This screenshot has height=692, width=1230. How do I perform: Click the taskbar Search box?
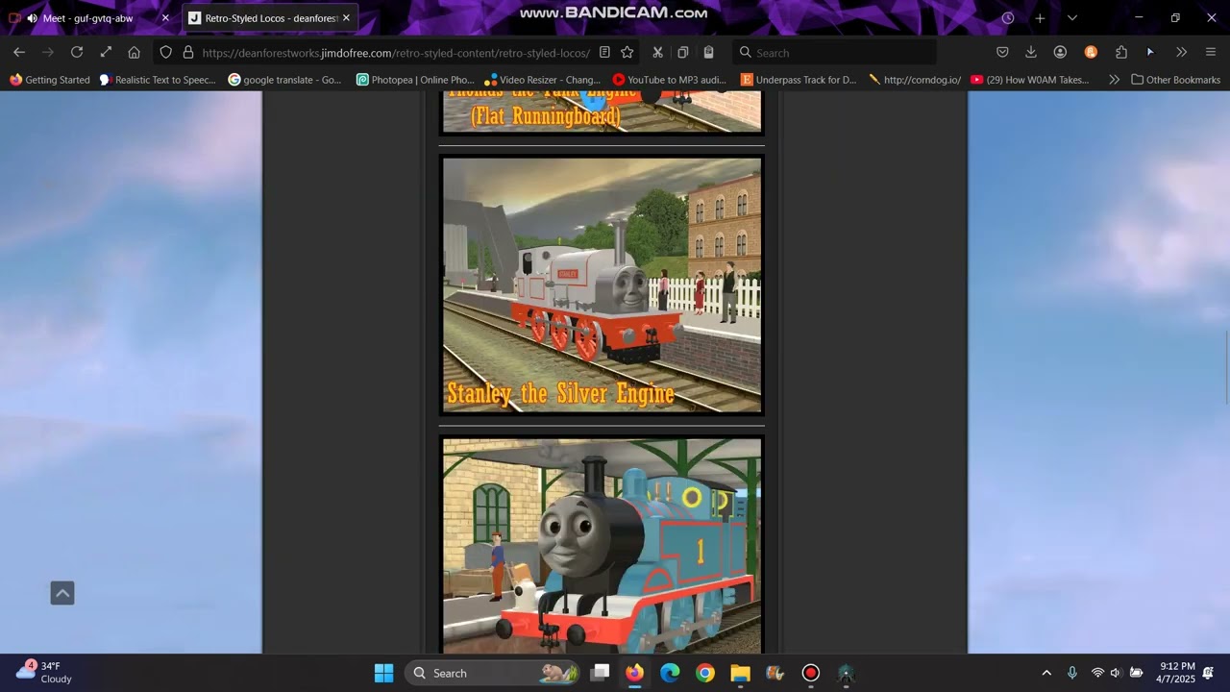point(491,673)
